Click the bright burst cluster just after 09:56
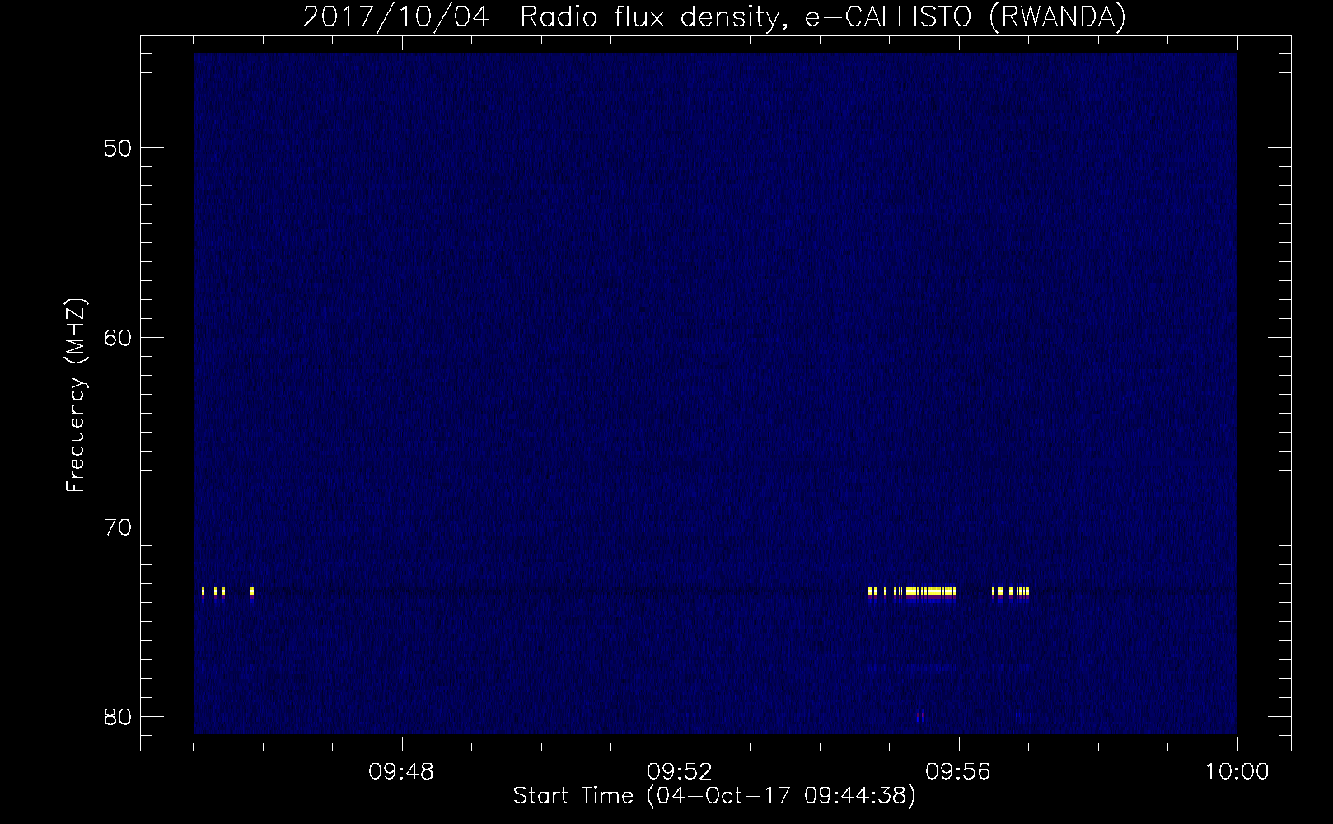This screenshot has width=1333, height=824. [1011, 591]
